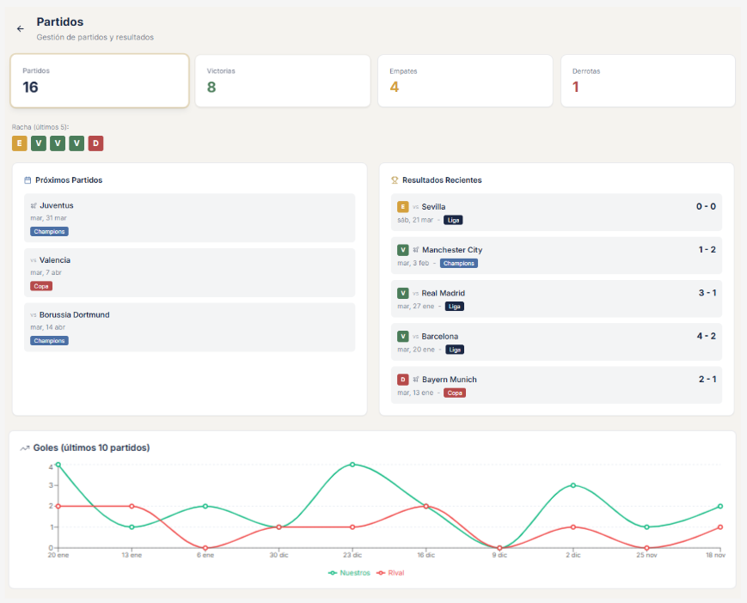The width and height of the screenshot is (747, 603).
Task: Click the back arrow next to Partidos
Action: [x=21, y=28]
